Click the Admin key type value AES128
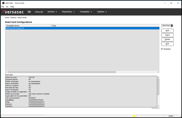This screenshot has width=182, height=118. coord(32,77)
